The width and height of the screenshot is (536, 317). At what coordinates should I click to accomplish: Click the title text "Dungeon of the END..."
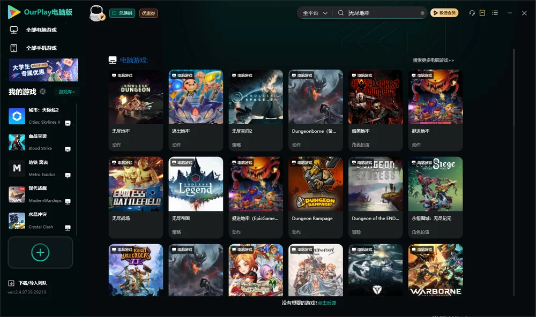[x=376, y=218]
